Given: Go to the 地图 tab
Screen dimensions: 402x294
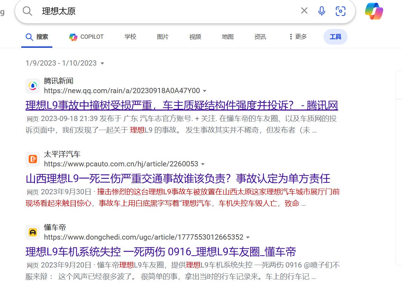Looking at the screenshot, I should coord(228,37).
